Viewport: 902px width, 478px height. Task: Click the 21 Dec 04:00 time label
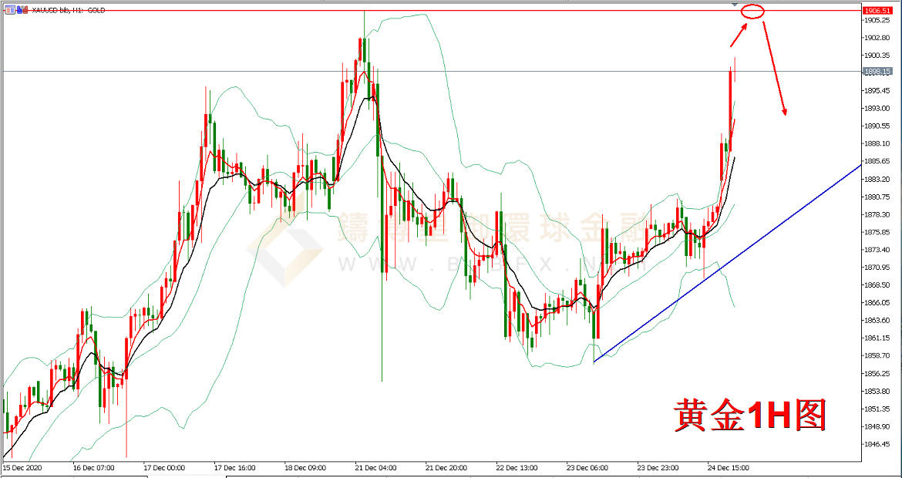tap(375, 467)
